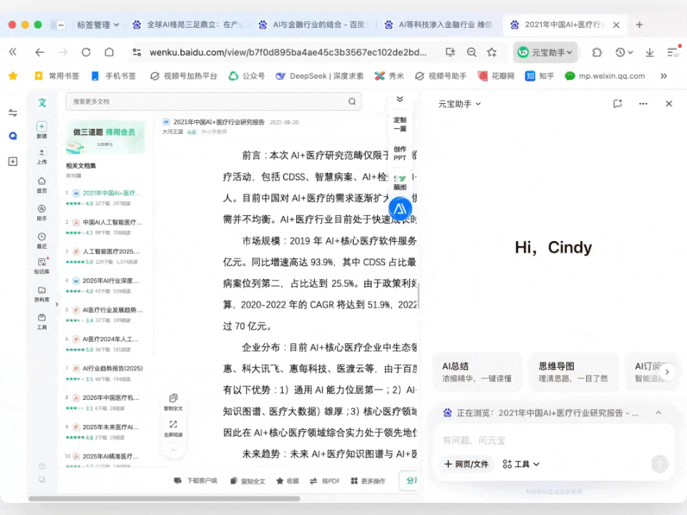Open history clock dropdown

[x=624, y=52]
